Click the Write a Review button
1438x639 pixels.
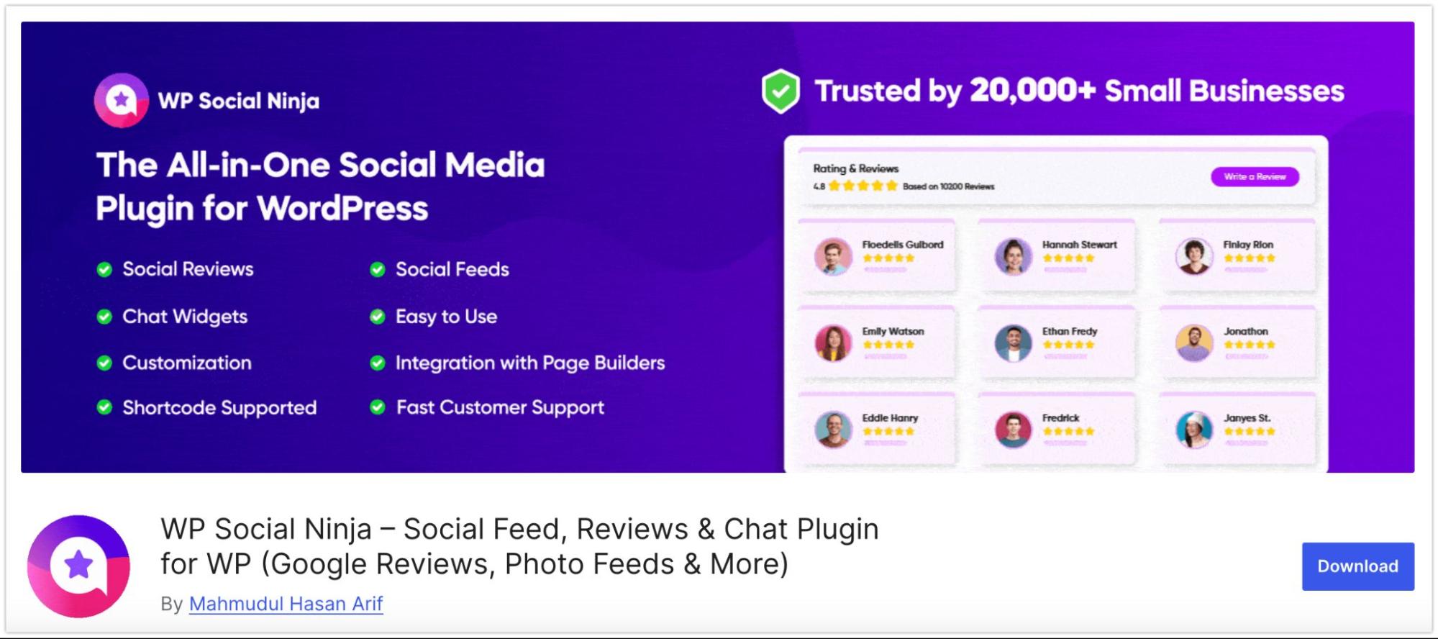1255,177
